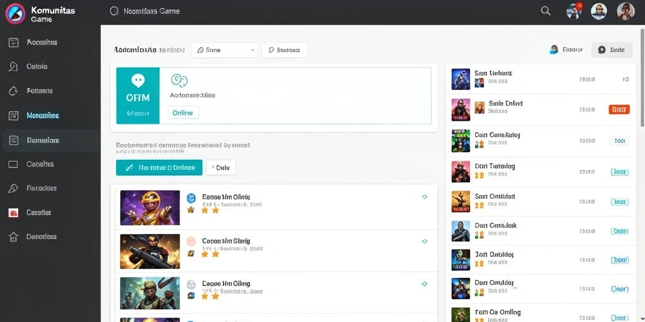This screenshot has width=645, height=322.
Task: Open the middle profile avatar in the top bar
Action: click(599, 11)
